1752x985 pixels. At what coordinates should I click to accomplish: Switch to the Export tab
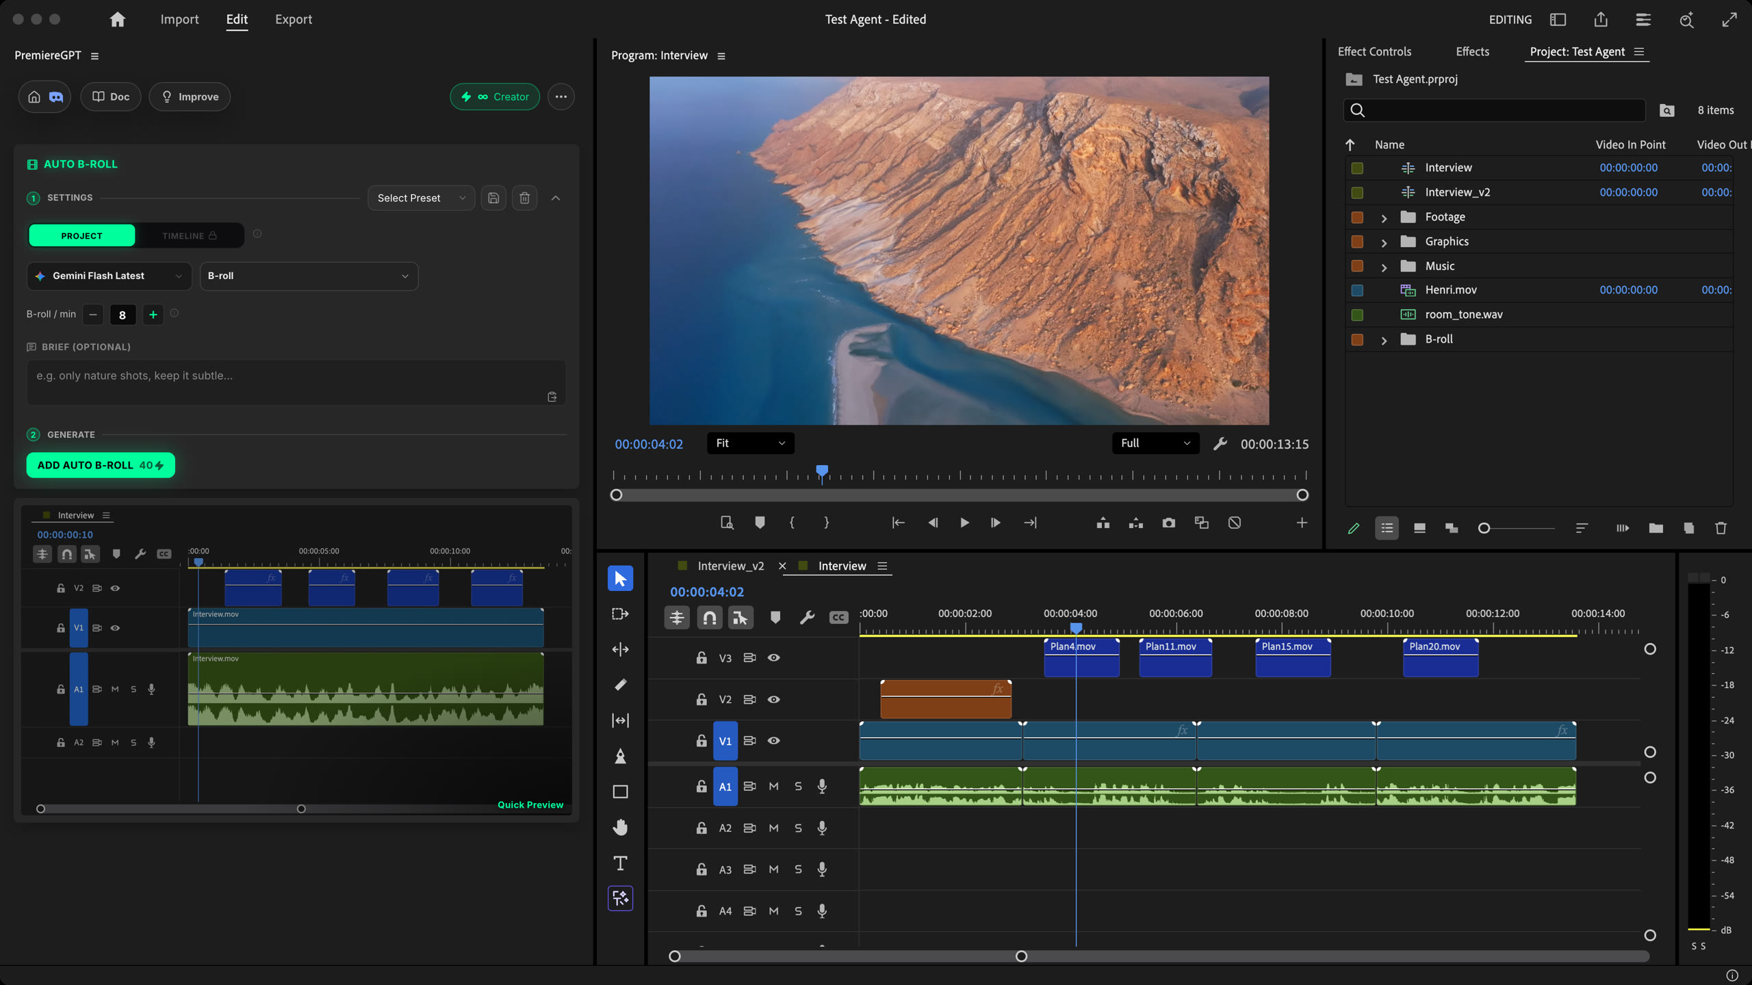tap(293, 19)
